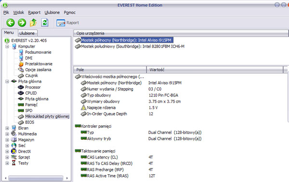The height and width of the screenshot is (182, 289).
Task: Select the Podsumowanie icon
Action: tap(21, 52)
